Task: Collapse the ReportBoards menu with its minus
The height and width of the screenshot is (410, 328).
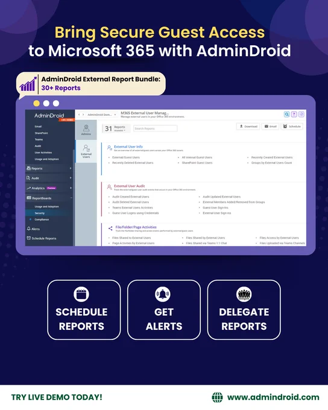Action: pos(71,198)
